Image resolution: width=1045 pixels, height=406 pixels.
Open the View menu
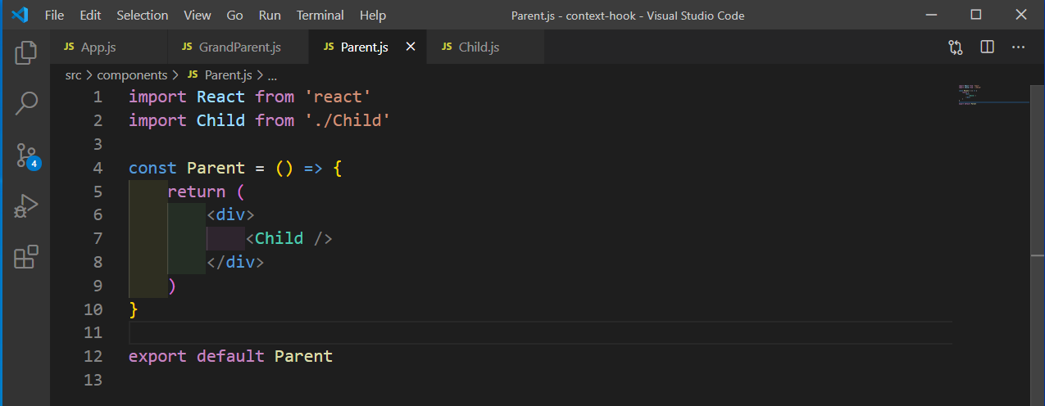tap(197, 16)
